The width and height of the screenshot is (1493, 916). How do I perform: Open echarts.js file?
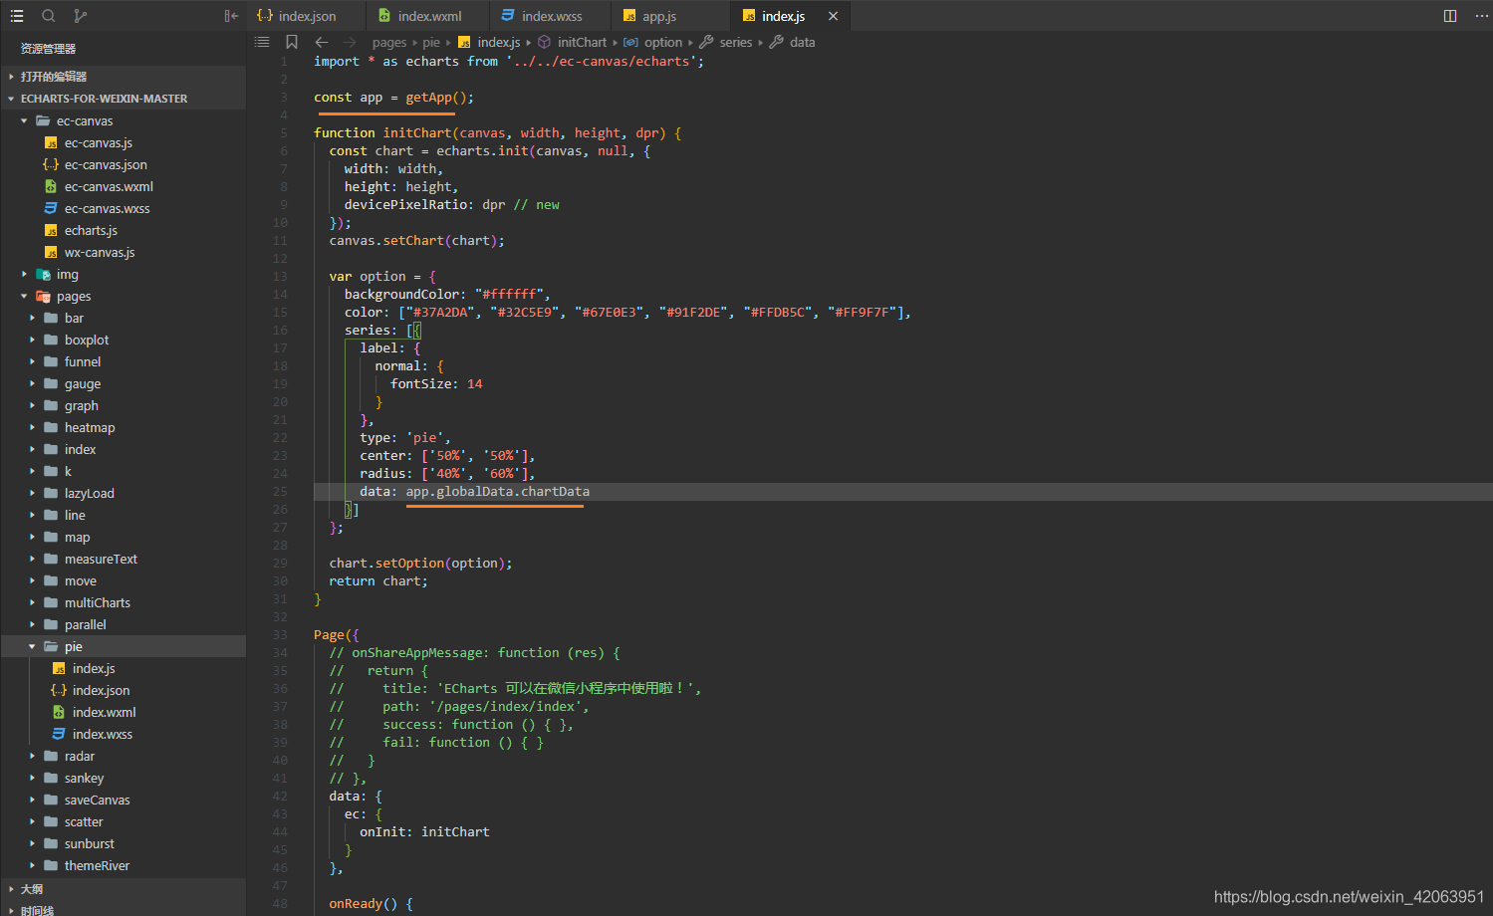[124, 230]
